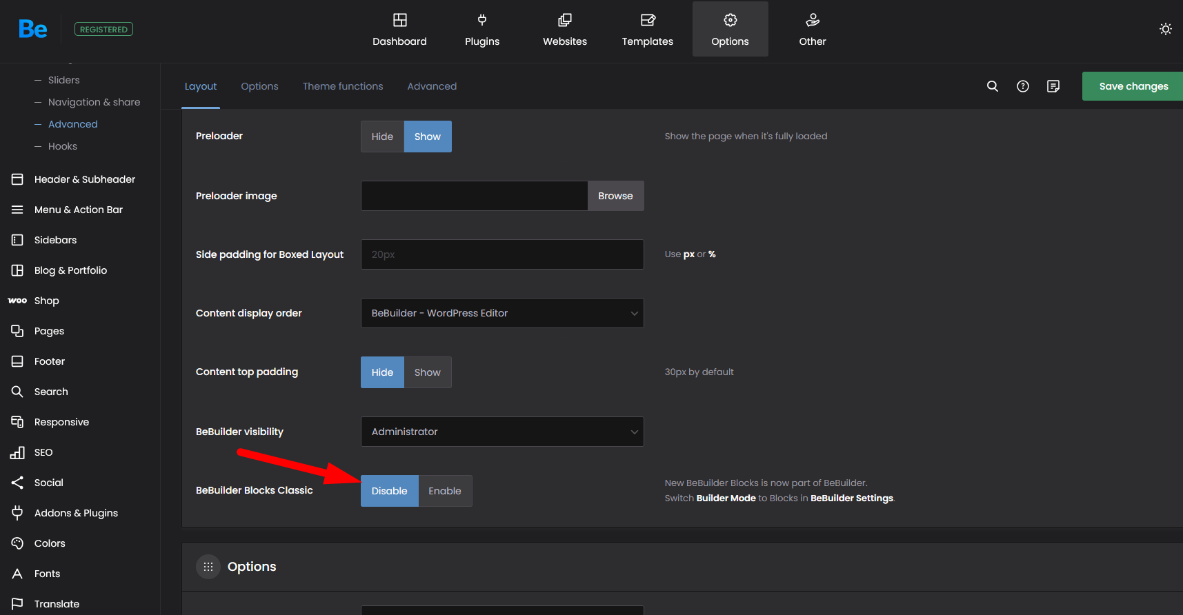The height and width of the screenshot is (615, 1183).
Task: Click the notes icon beside Save changes
Action: pos(1053,86)
